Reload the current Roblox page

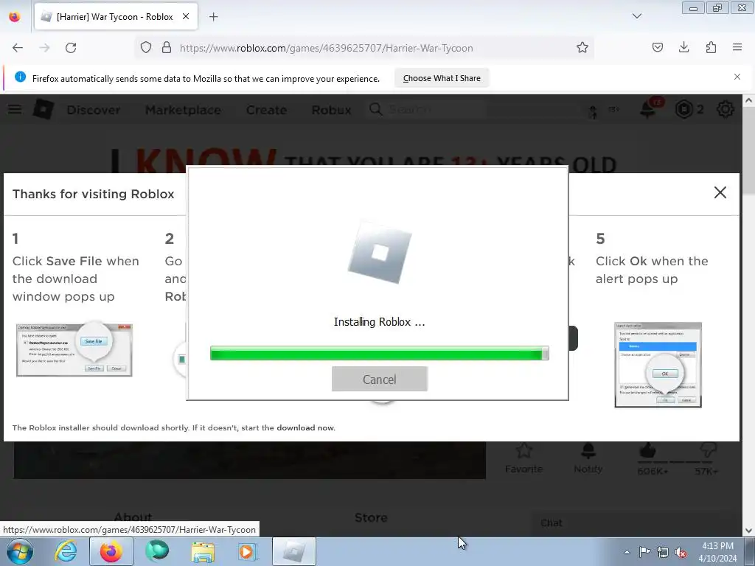click(71, 48)
